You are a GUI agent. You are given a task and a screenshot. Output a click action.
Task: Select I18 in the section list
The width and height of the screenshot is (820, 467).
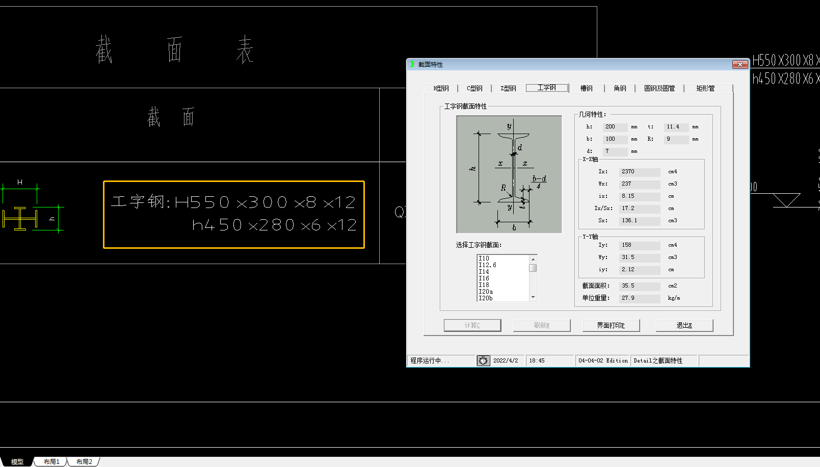click(503, 285)
